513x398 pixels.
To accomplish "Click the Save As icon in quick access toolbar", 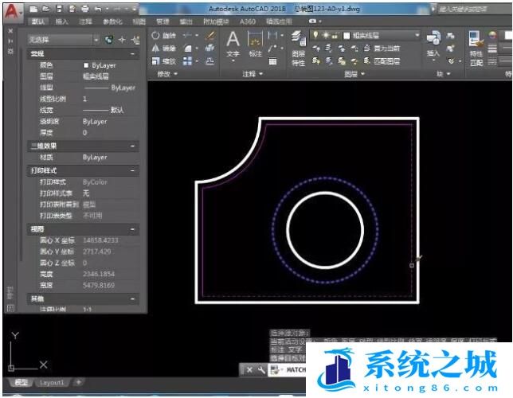I will coord(72,9).
